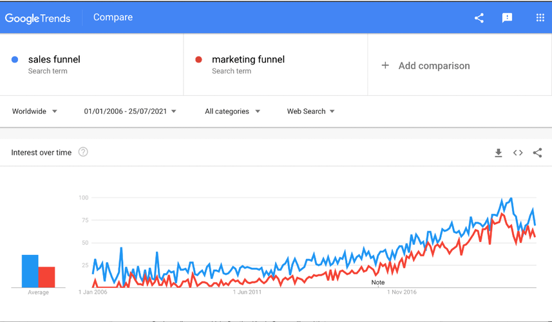This screenshot has height=322, width=552.
Task: Open the All categories dropdown
Action: [233, 111]
